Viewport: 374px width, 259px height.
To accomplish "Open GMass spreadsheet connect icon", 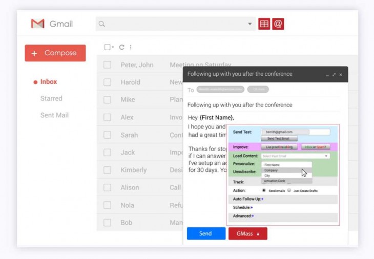I will (x=264, y=24).
